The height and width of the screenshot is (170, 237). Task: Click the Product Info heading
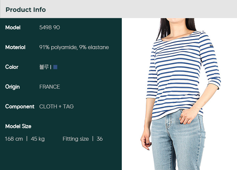point(26,10)
